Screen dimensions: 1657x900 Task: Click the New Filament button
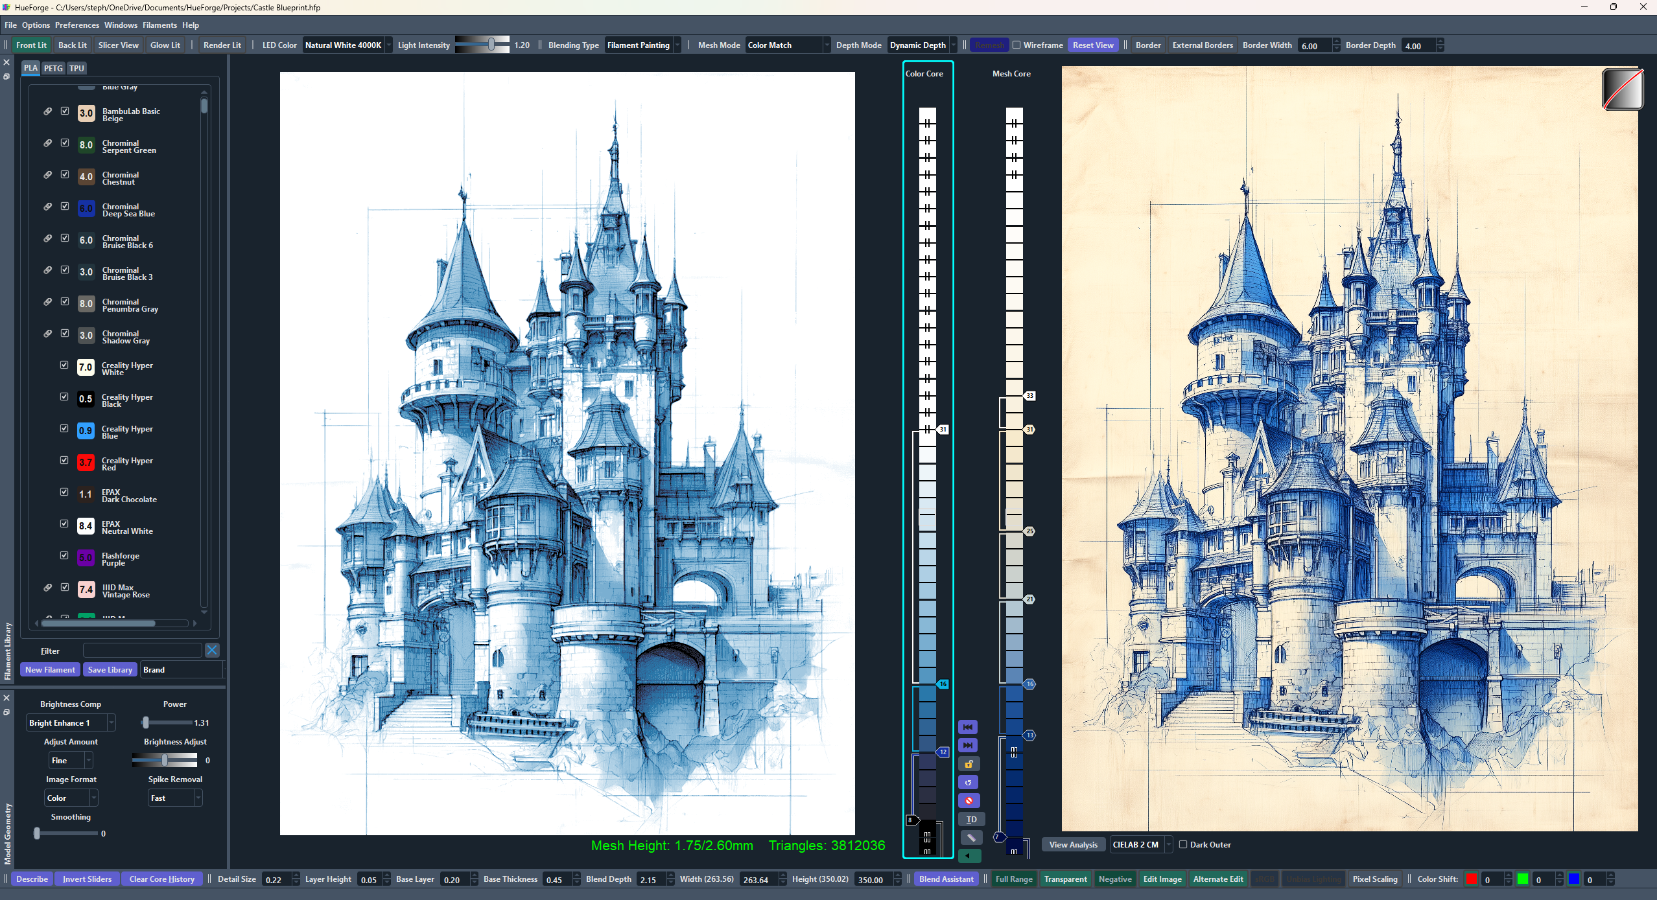(50, 669)
